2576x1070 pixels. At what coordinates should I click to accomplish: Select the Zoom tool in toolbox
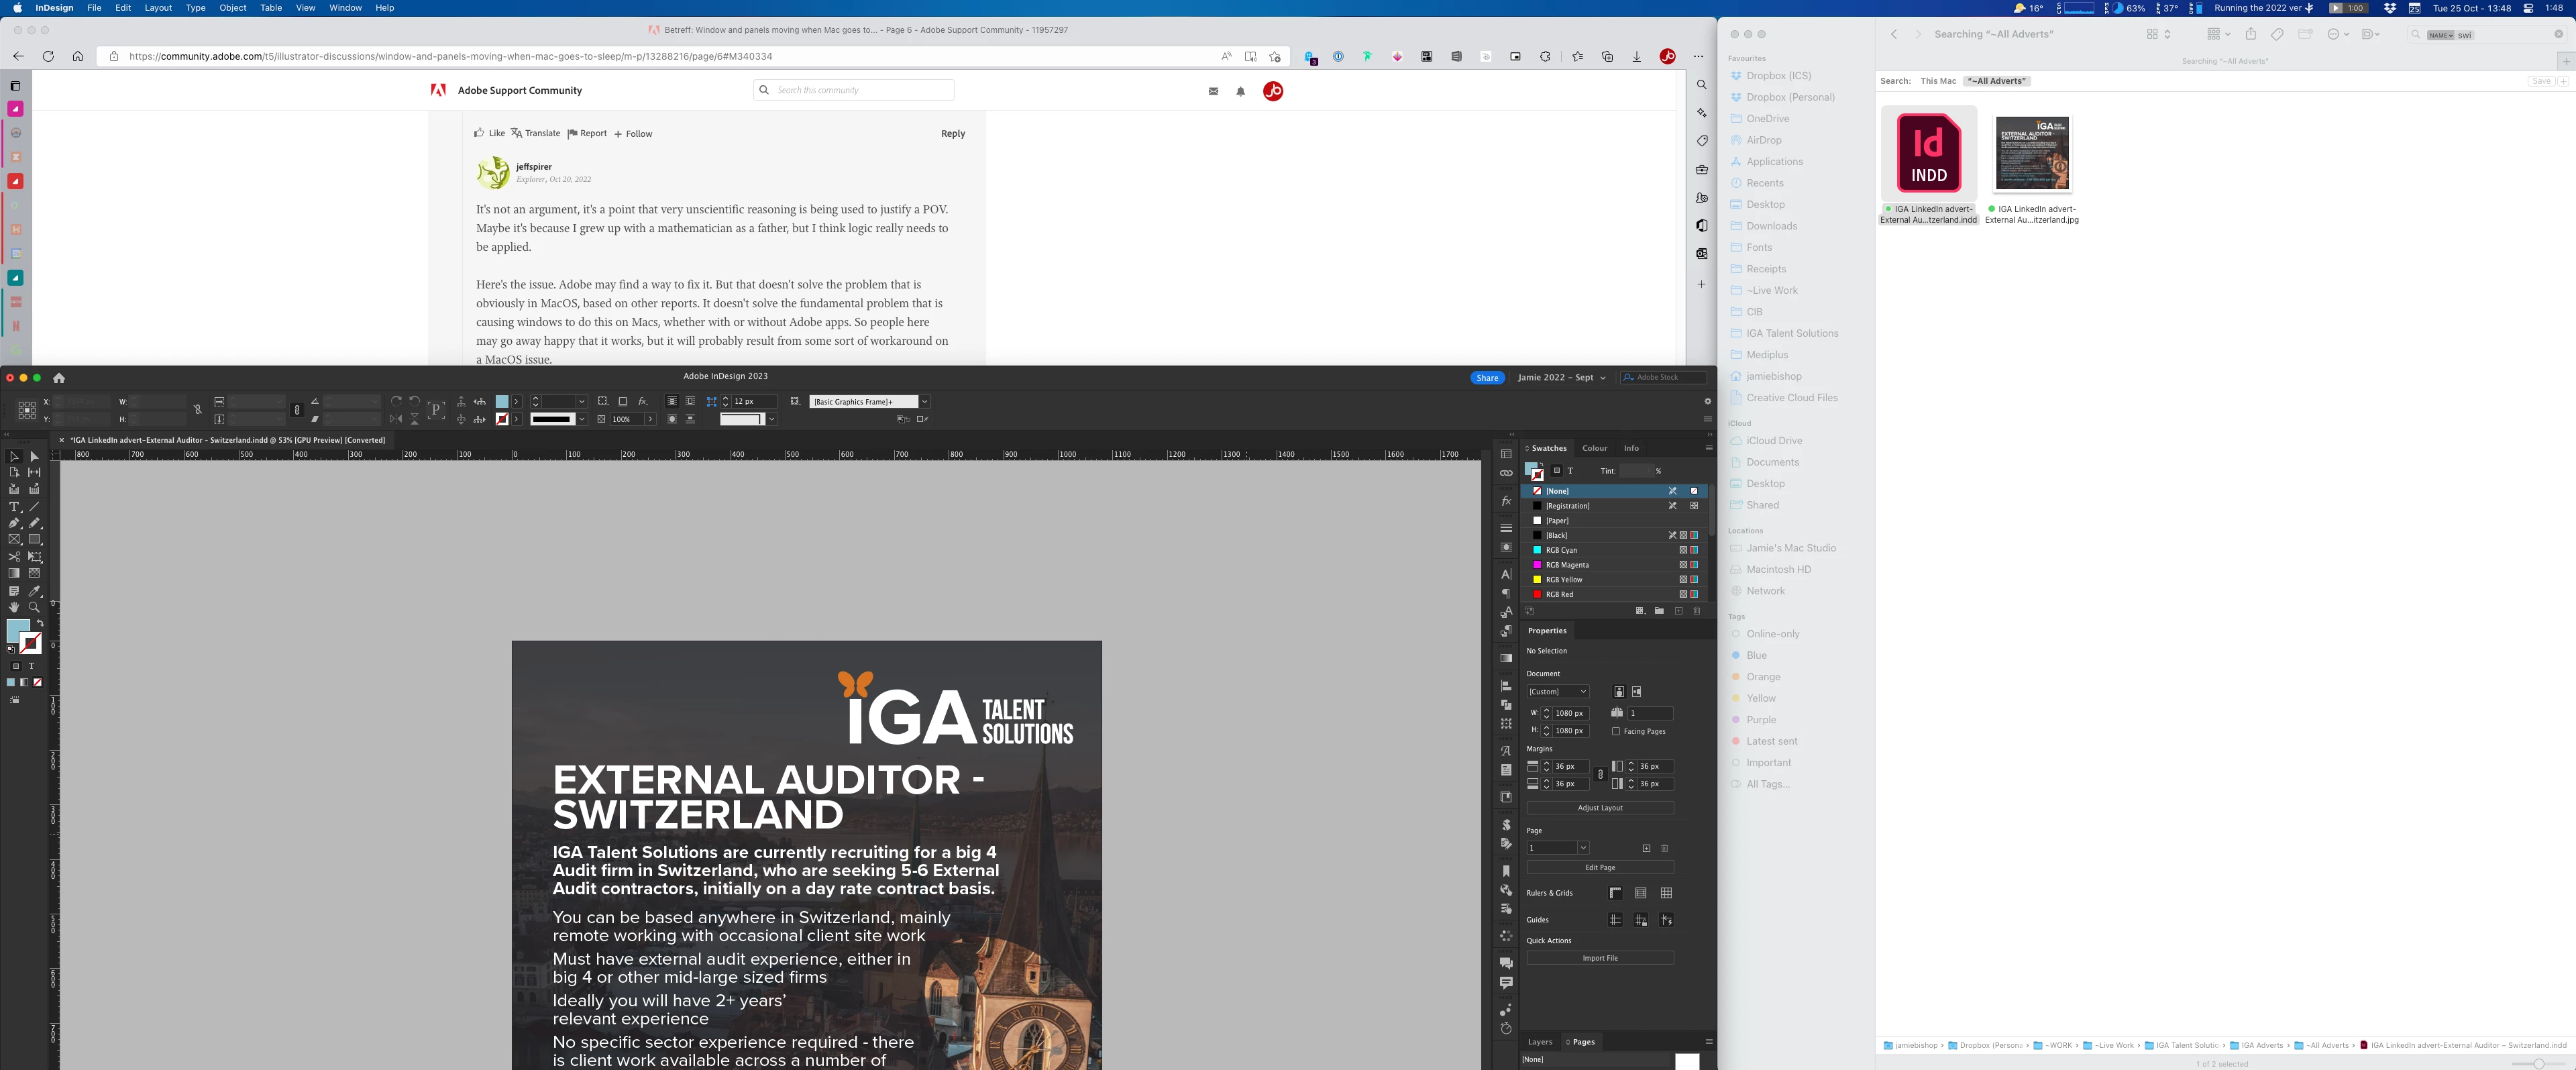coord(34,607)
